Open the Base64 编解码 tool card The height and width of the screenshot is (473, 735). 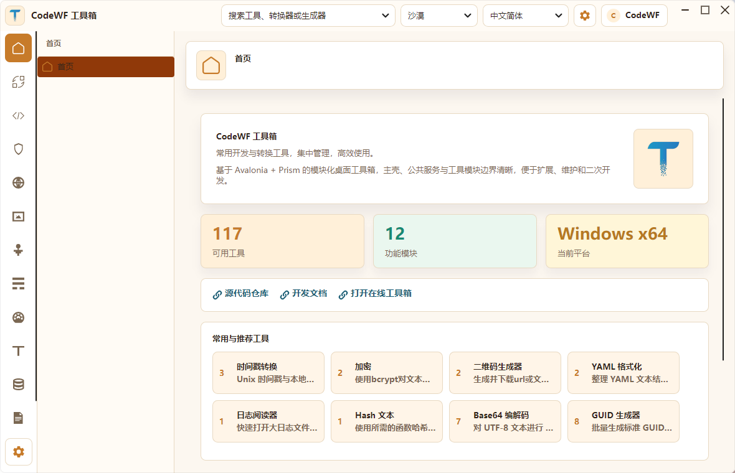click(x=505, y=421)
